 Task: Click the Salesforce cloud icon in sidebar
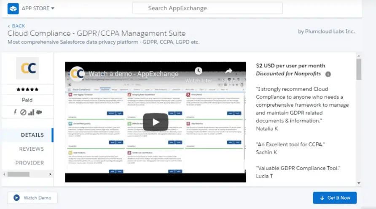pos(39,112)
